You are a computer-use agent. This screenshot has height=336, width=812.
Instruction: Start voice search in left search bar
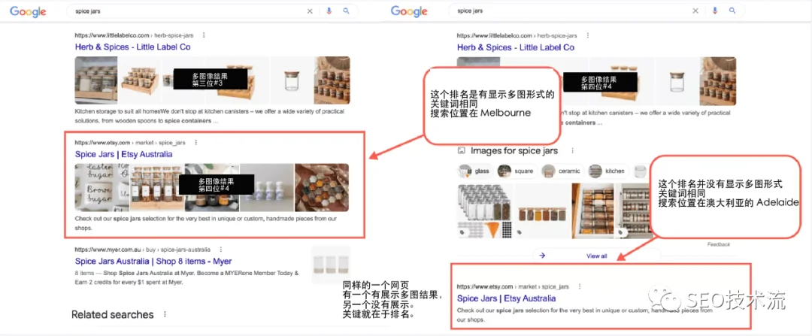[x=329, y=11]
